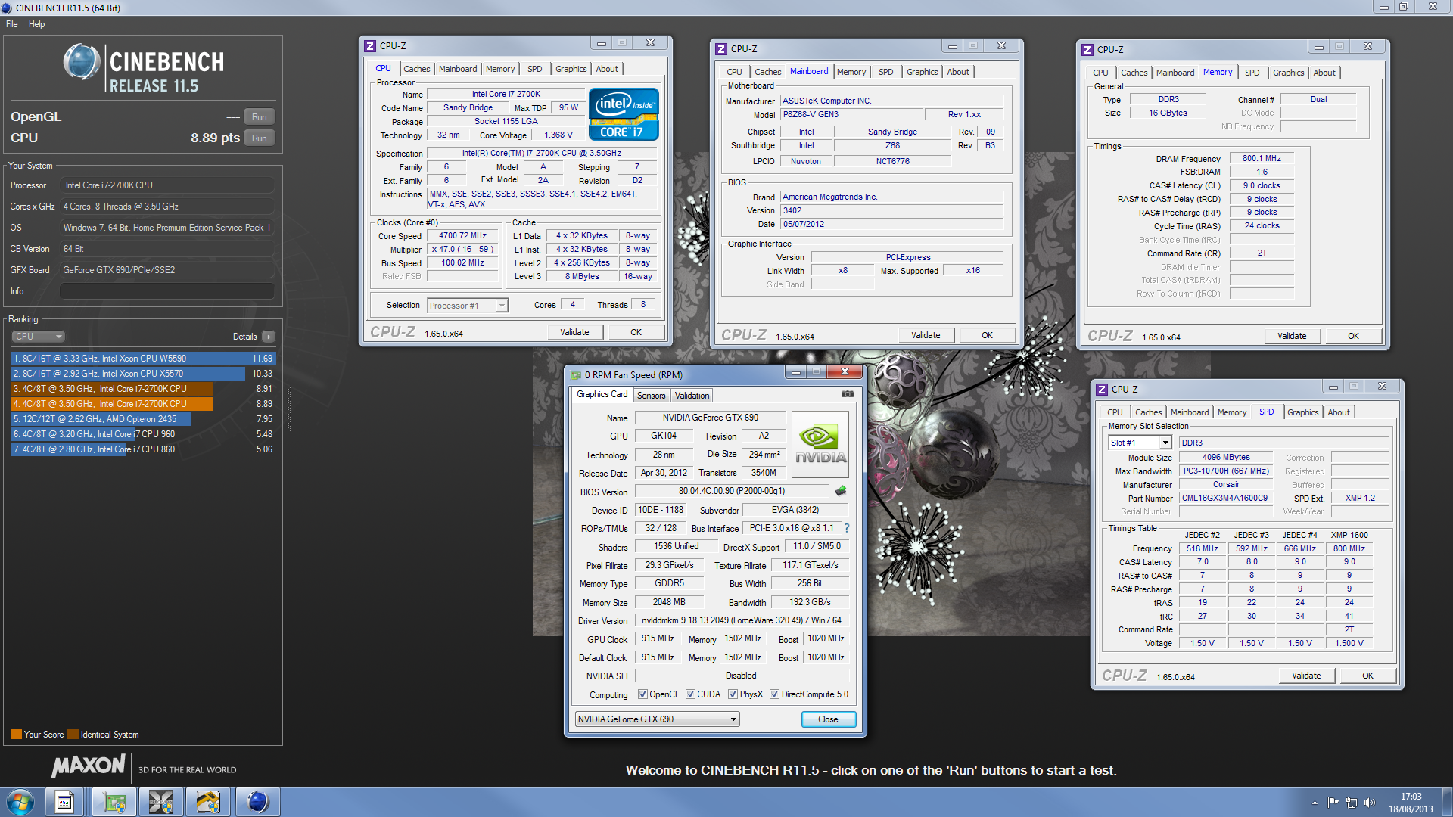This screenshot has width=1453, height=817.
Task: Click the Part Number CML16GX3M4A1600C9 field
Action: tap(1224, 499)
